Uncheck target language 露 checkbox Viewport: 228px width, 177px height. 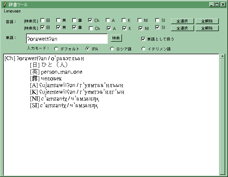(x=74, y=27)
